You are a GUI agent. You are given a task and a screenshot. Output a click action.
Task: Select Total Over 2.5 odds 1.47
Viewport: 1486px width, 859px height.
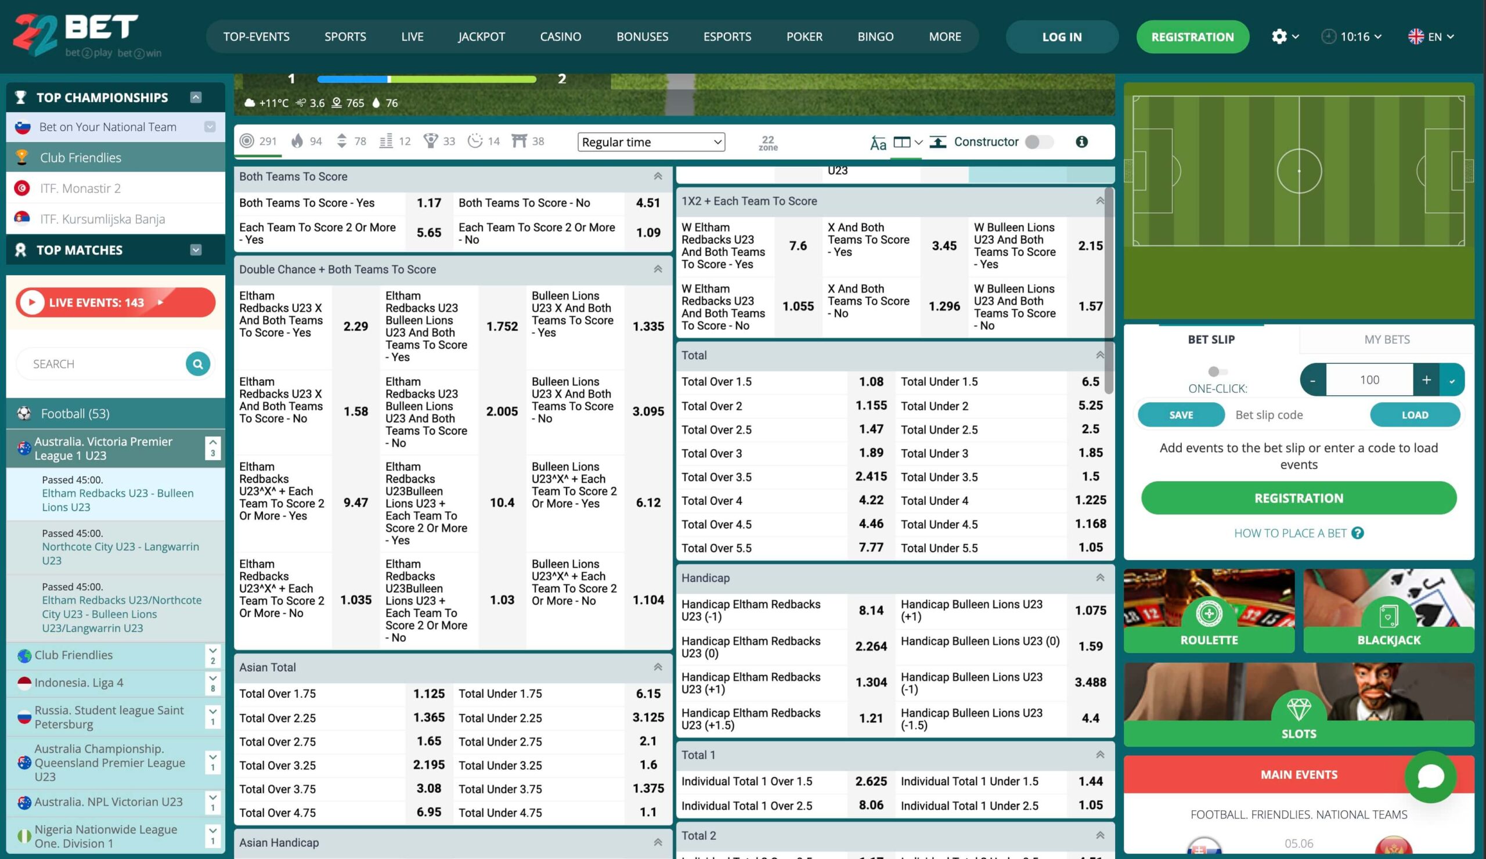tap(871, 429)
